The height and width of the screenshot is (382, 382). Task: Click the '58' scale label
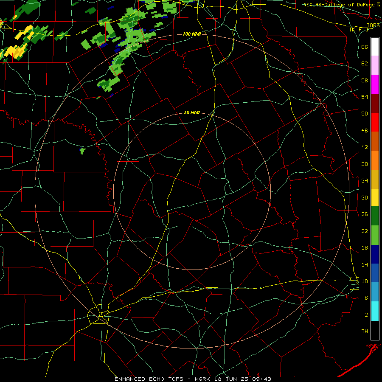click(x=365, y=80)
